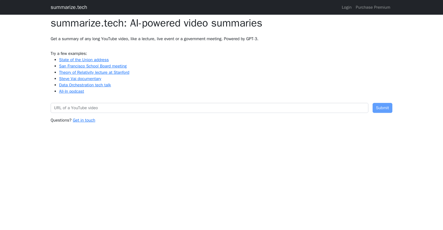
Task: Open the State of the Union address summary
Action: point(84,60)
